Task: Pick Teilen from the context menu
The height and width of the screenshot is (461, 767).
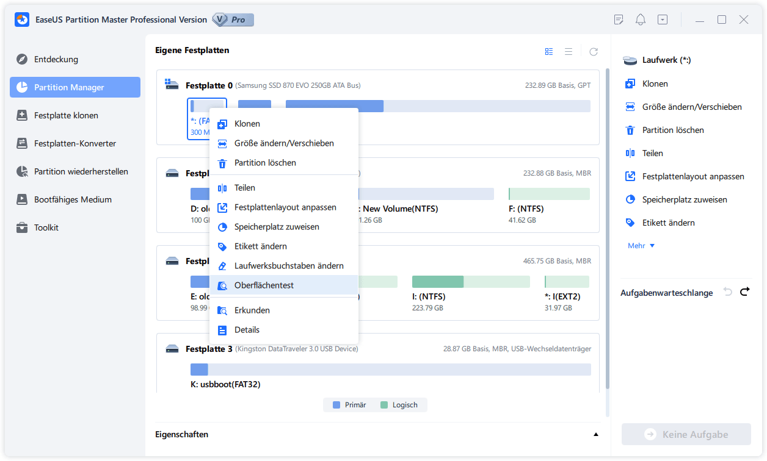Action: tap(284, 188)
